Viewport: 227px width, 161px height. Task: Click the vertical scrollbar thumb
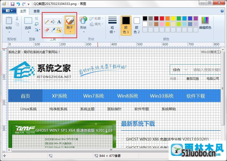223,89
